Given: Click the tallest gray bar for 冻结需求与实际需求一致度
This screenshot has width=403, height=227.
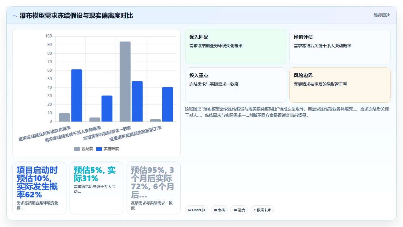Looking at the screenshot, I should (125, 82).
